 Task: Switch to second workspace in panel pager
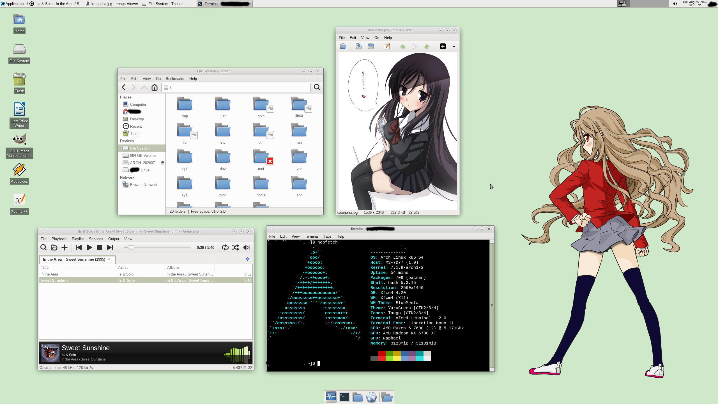click(x=636, y=4)
